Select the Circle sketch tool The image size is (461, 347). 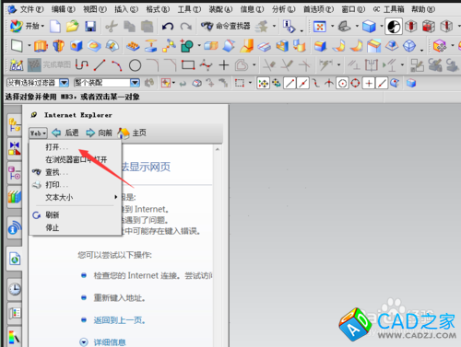(x=135, y=65)
